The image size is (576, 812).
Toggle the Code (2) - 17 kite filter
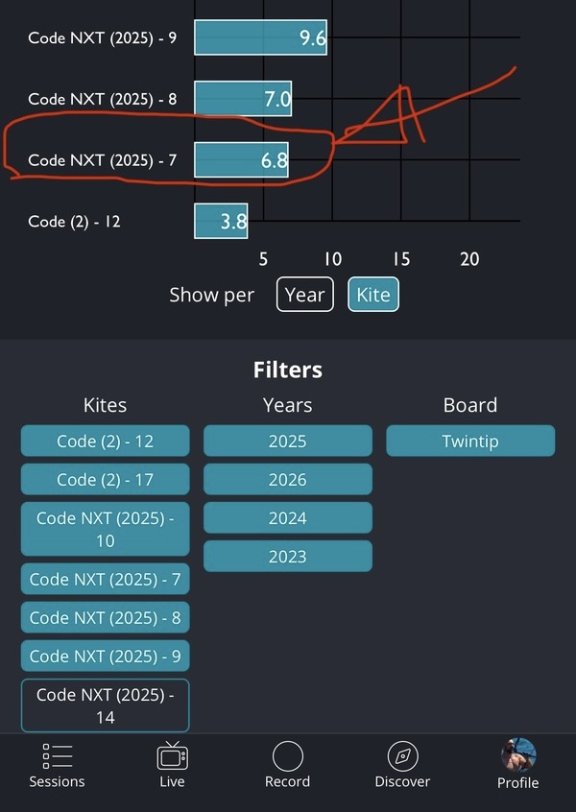pos(105,480)
